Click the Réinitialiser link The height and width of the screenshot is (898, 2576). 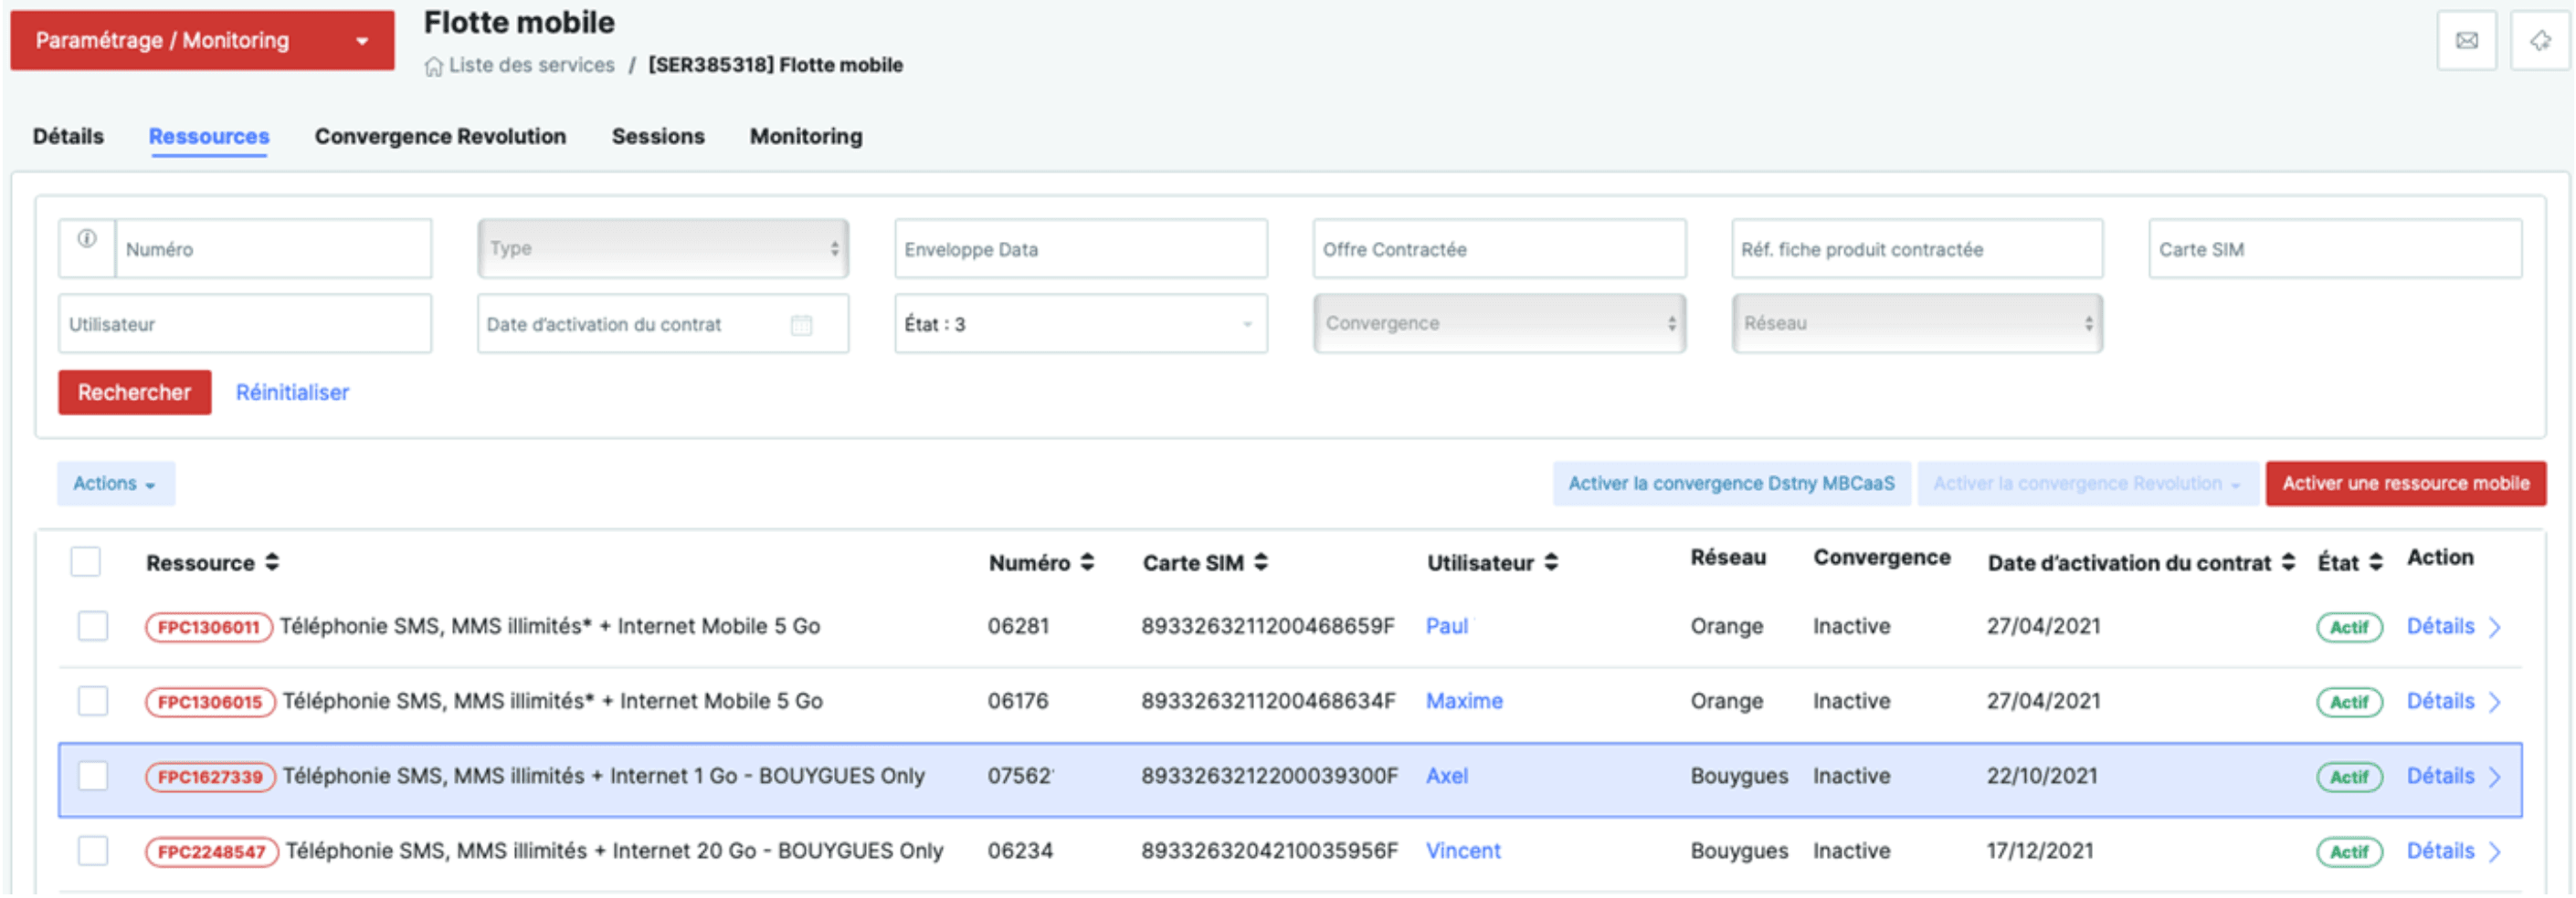coord(292,392)
